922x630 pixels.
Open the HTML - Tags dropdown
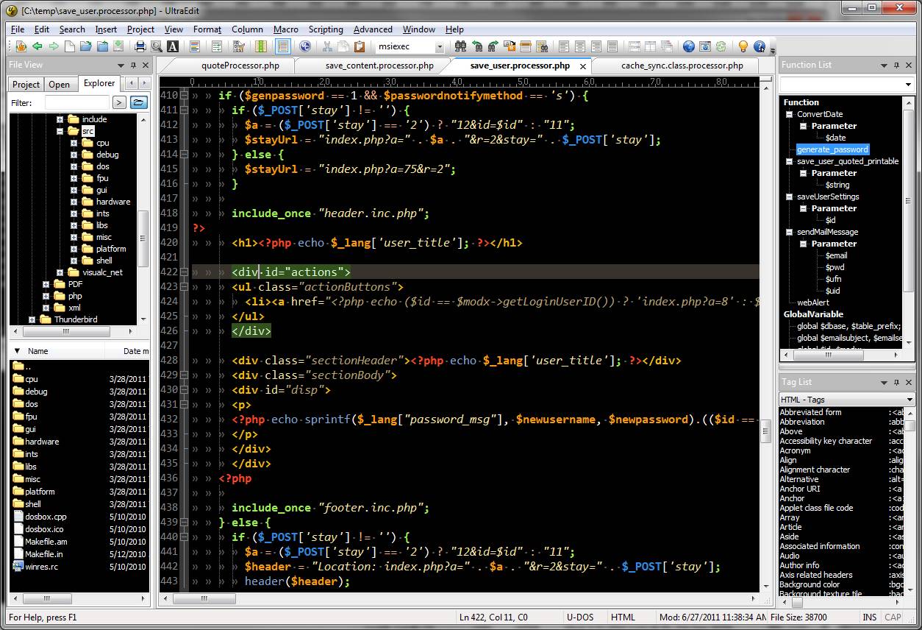pyautogui.click(x=910, y=400)
